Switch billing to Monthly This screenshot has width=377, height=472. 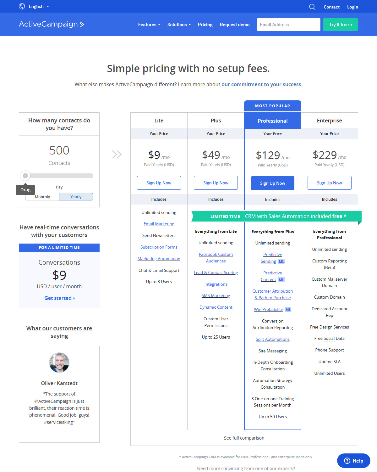click(x=42, y=197)
